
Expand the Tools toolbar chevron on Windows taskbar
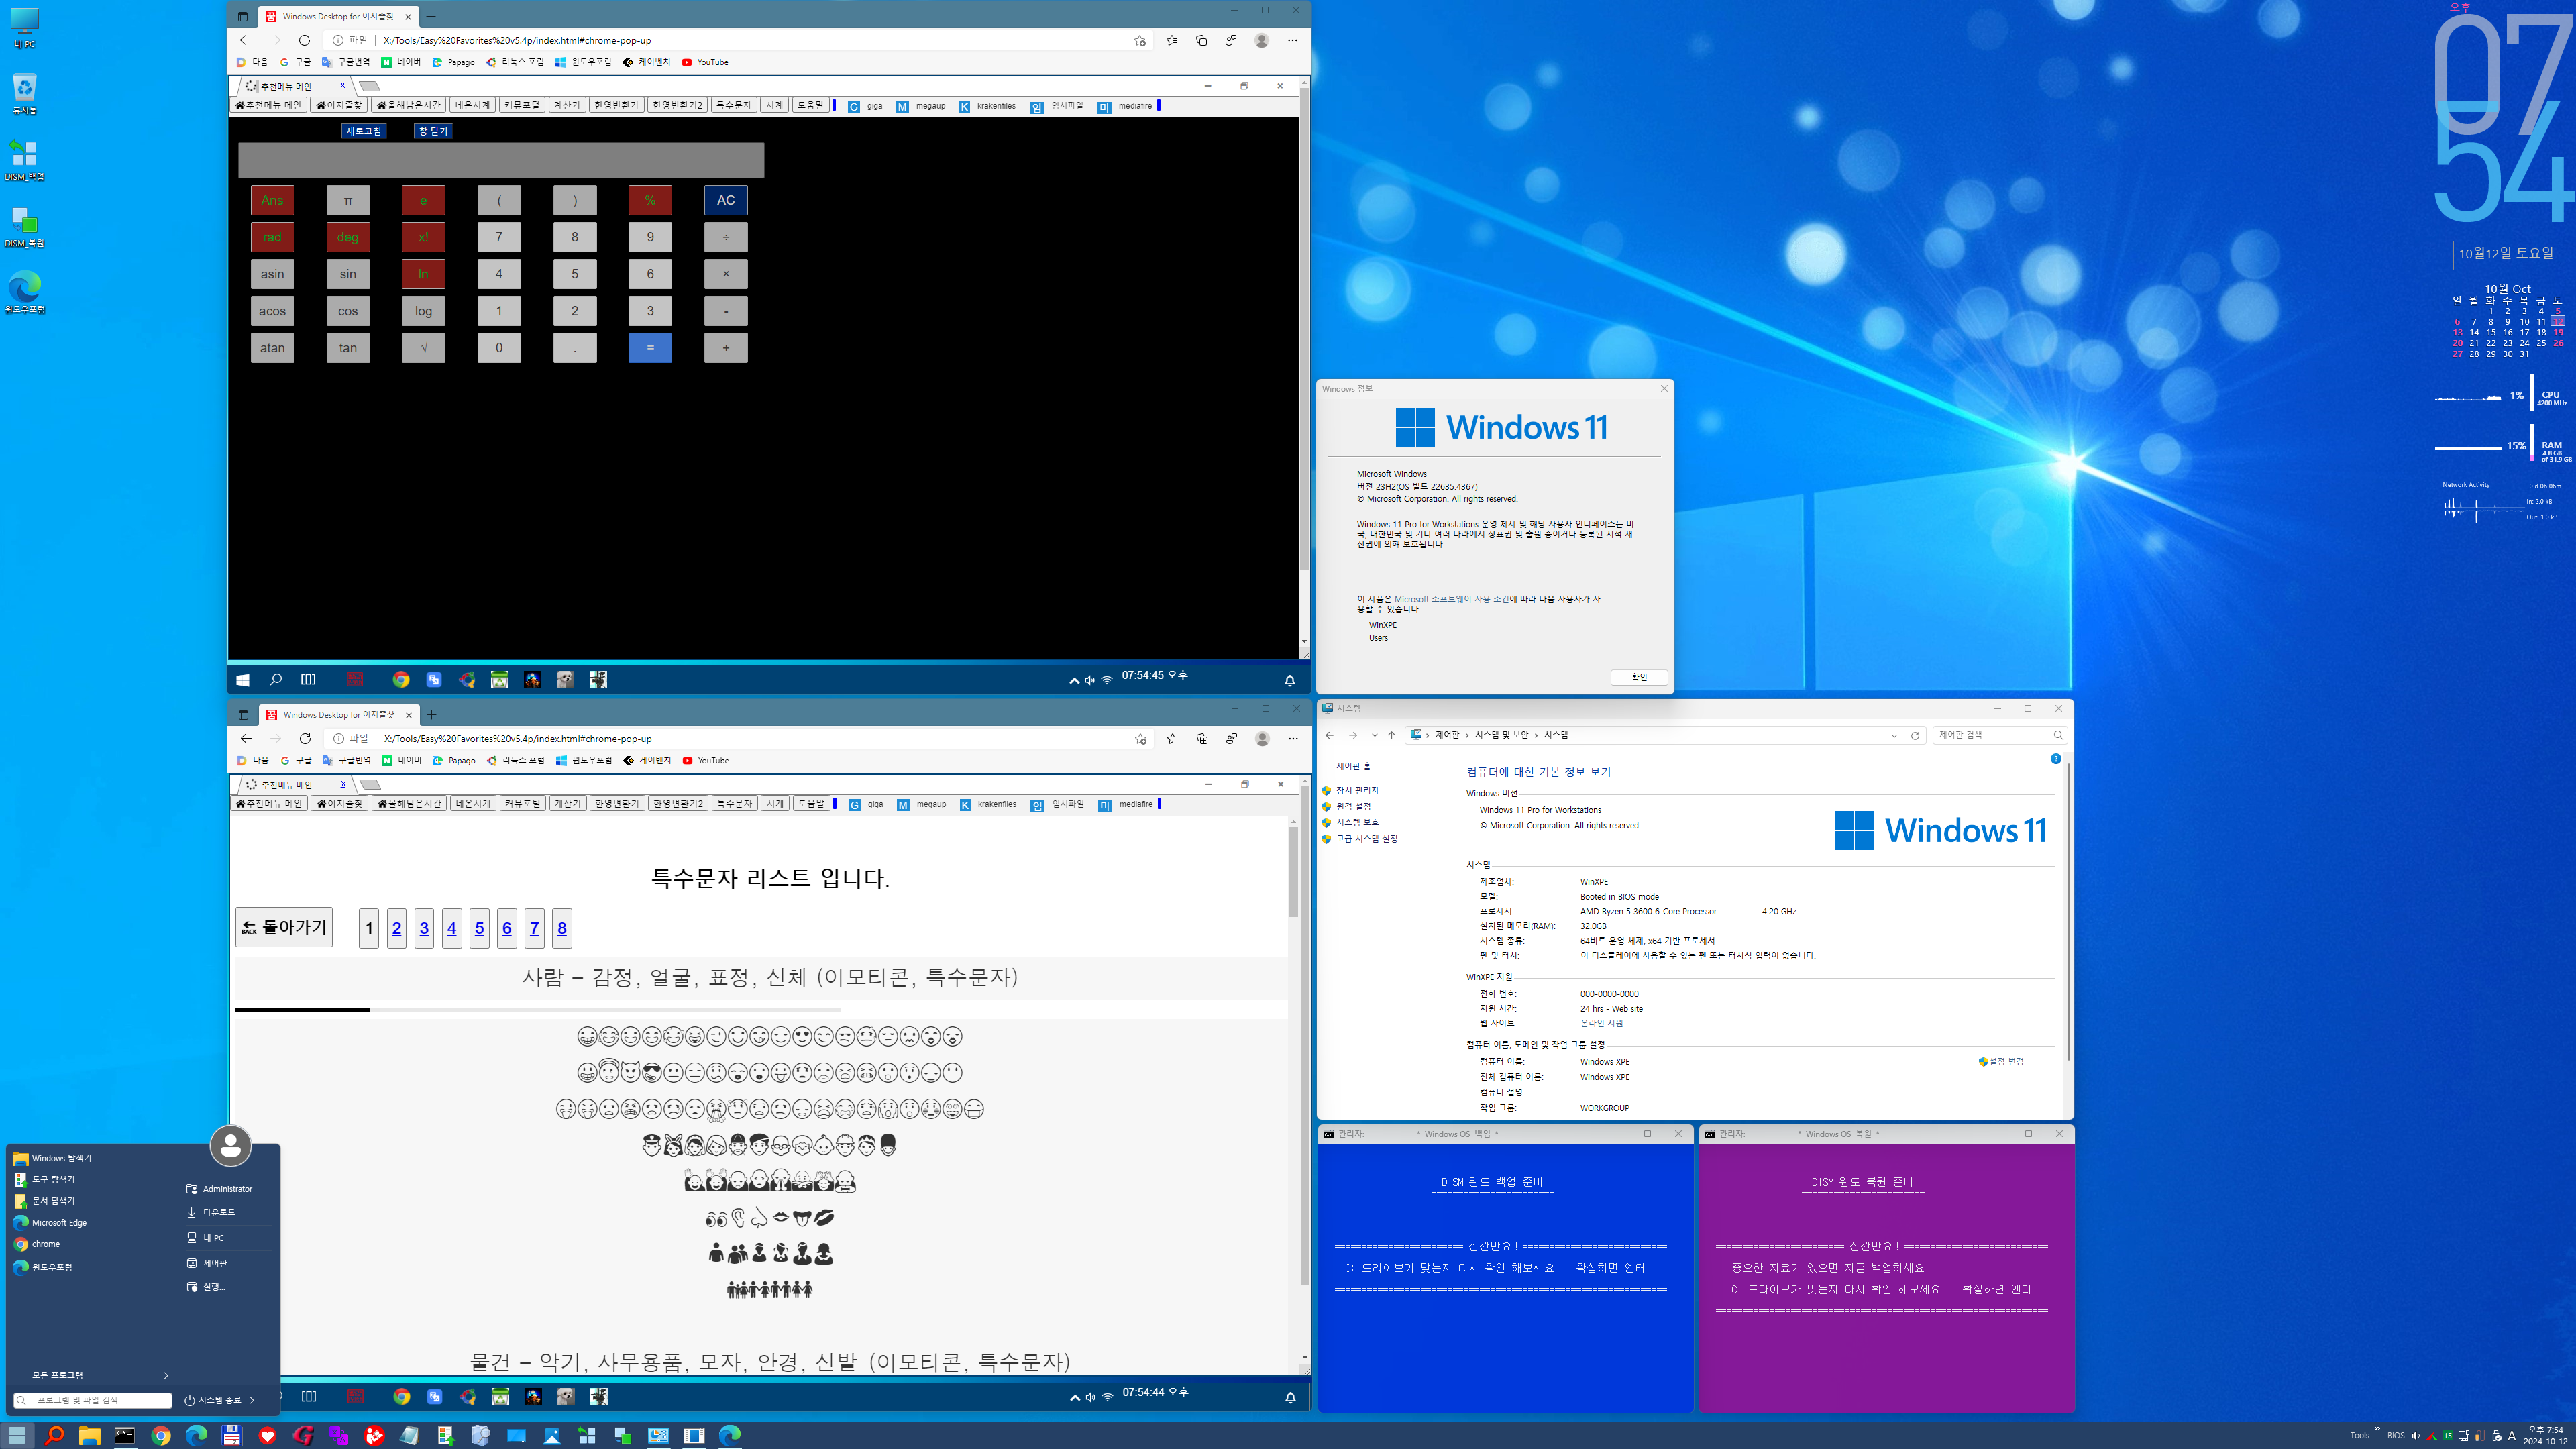click(x=2377, y=1429)
